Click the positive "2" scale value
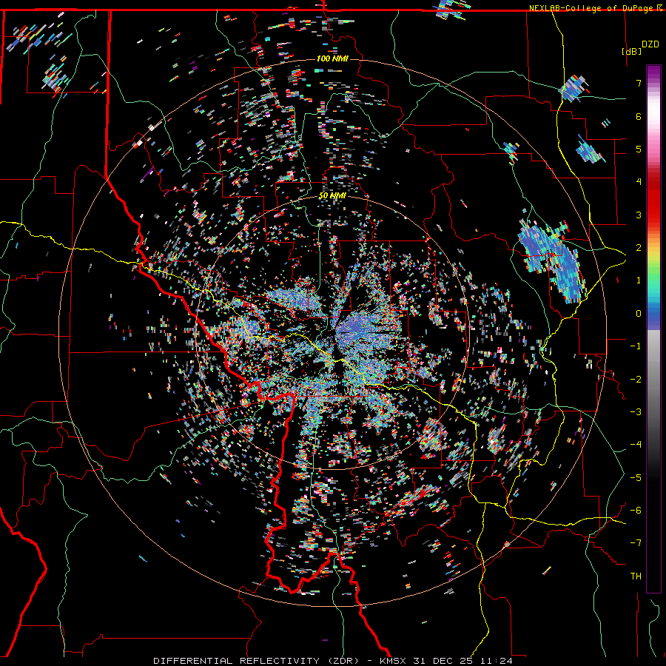The image size is (666, 666). pyautogui.click(x=639, y=248)
